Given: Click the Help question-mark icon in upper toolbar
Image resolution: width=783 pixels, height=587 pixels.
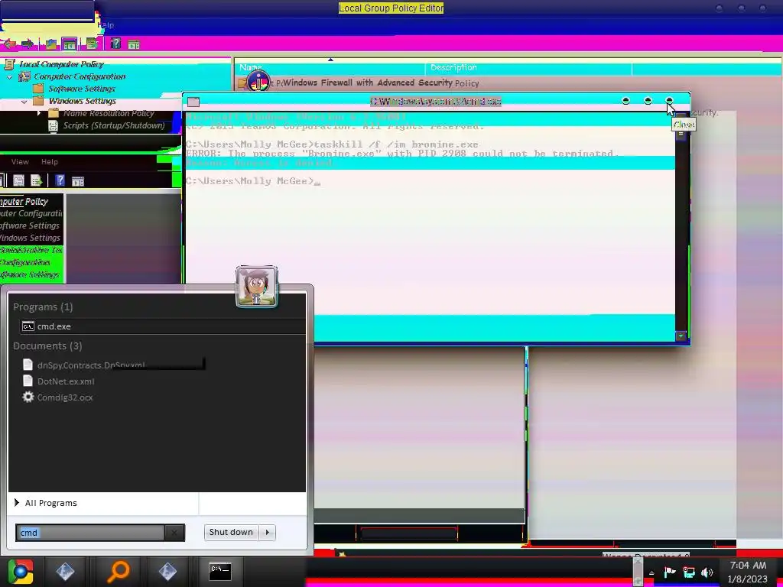Looking at the screenshot, I should [x=116, y=44].
